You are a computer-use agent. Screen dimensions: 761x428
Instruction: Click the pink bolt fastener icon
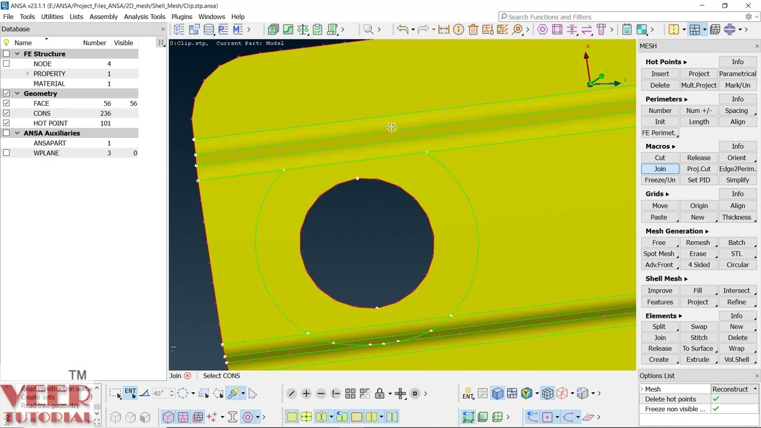(601, 29)
